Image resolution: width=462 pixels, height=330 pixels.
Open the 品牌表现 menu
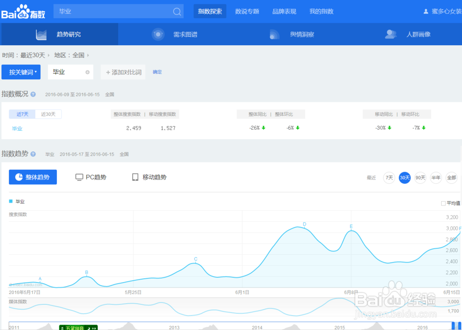[x=284, y=12]
